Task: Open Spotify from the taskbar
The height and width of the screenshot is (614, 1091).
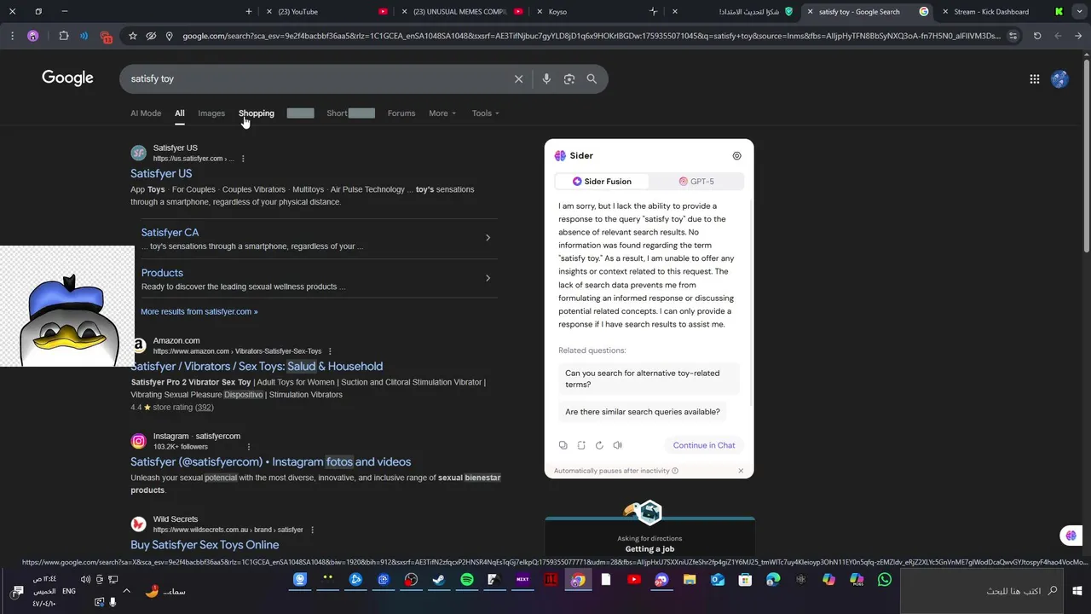Action: pyautogui.click(x=466, y=580)
